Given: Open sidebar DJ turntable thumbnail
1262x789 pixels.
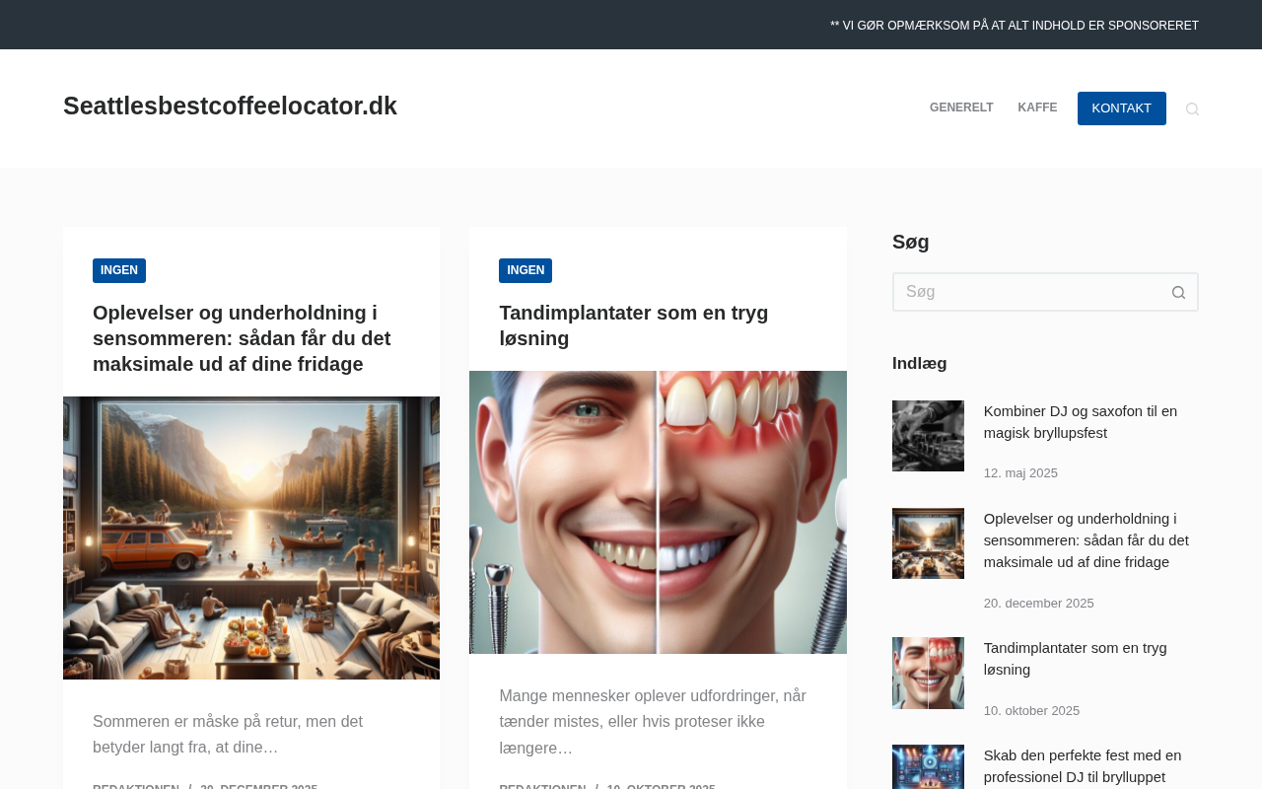Looking at the screenshot, I should pos(928,436).
